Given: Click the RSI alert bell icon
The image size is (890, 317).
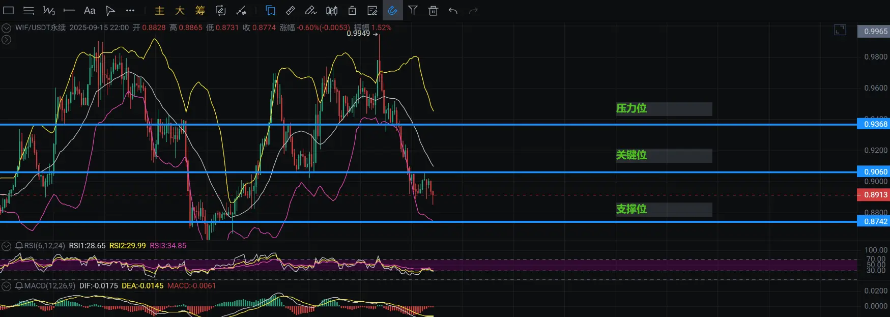Looking at the screenshot, I should click(x=19, y=246).
